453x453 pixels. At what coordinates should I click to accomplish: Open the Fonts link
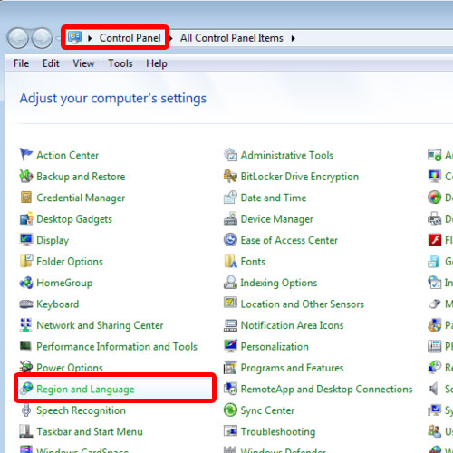[x=253, y=262]
